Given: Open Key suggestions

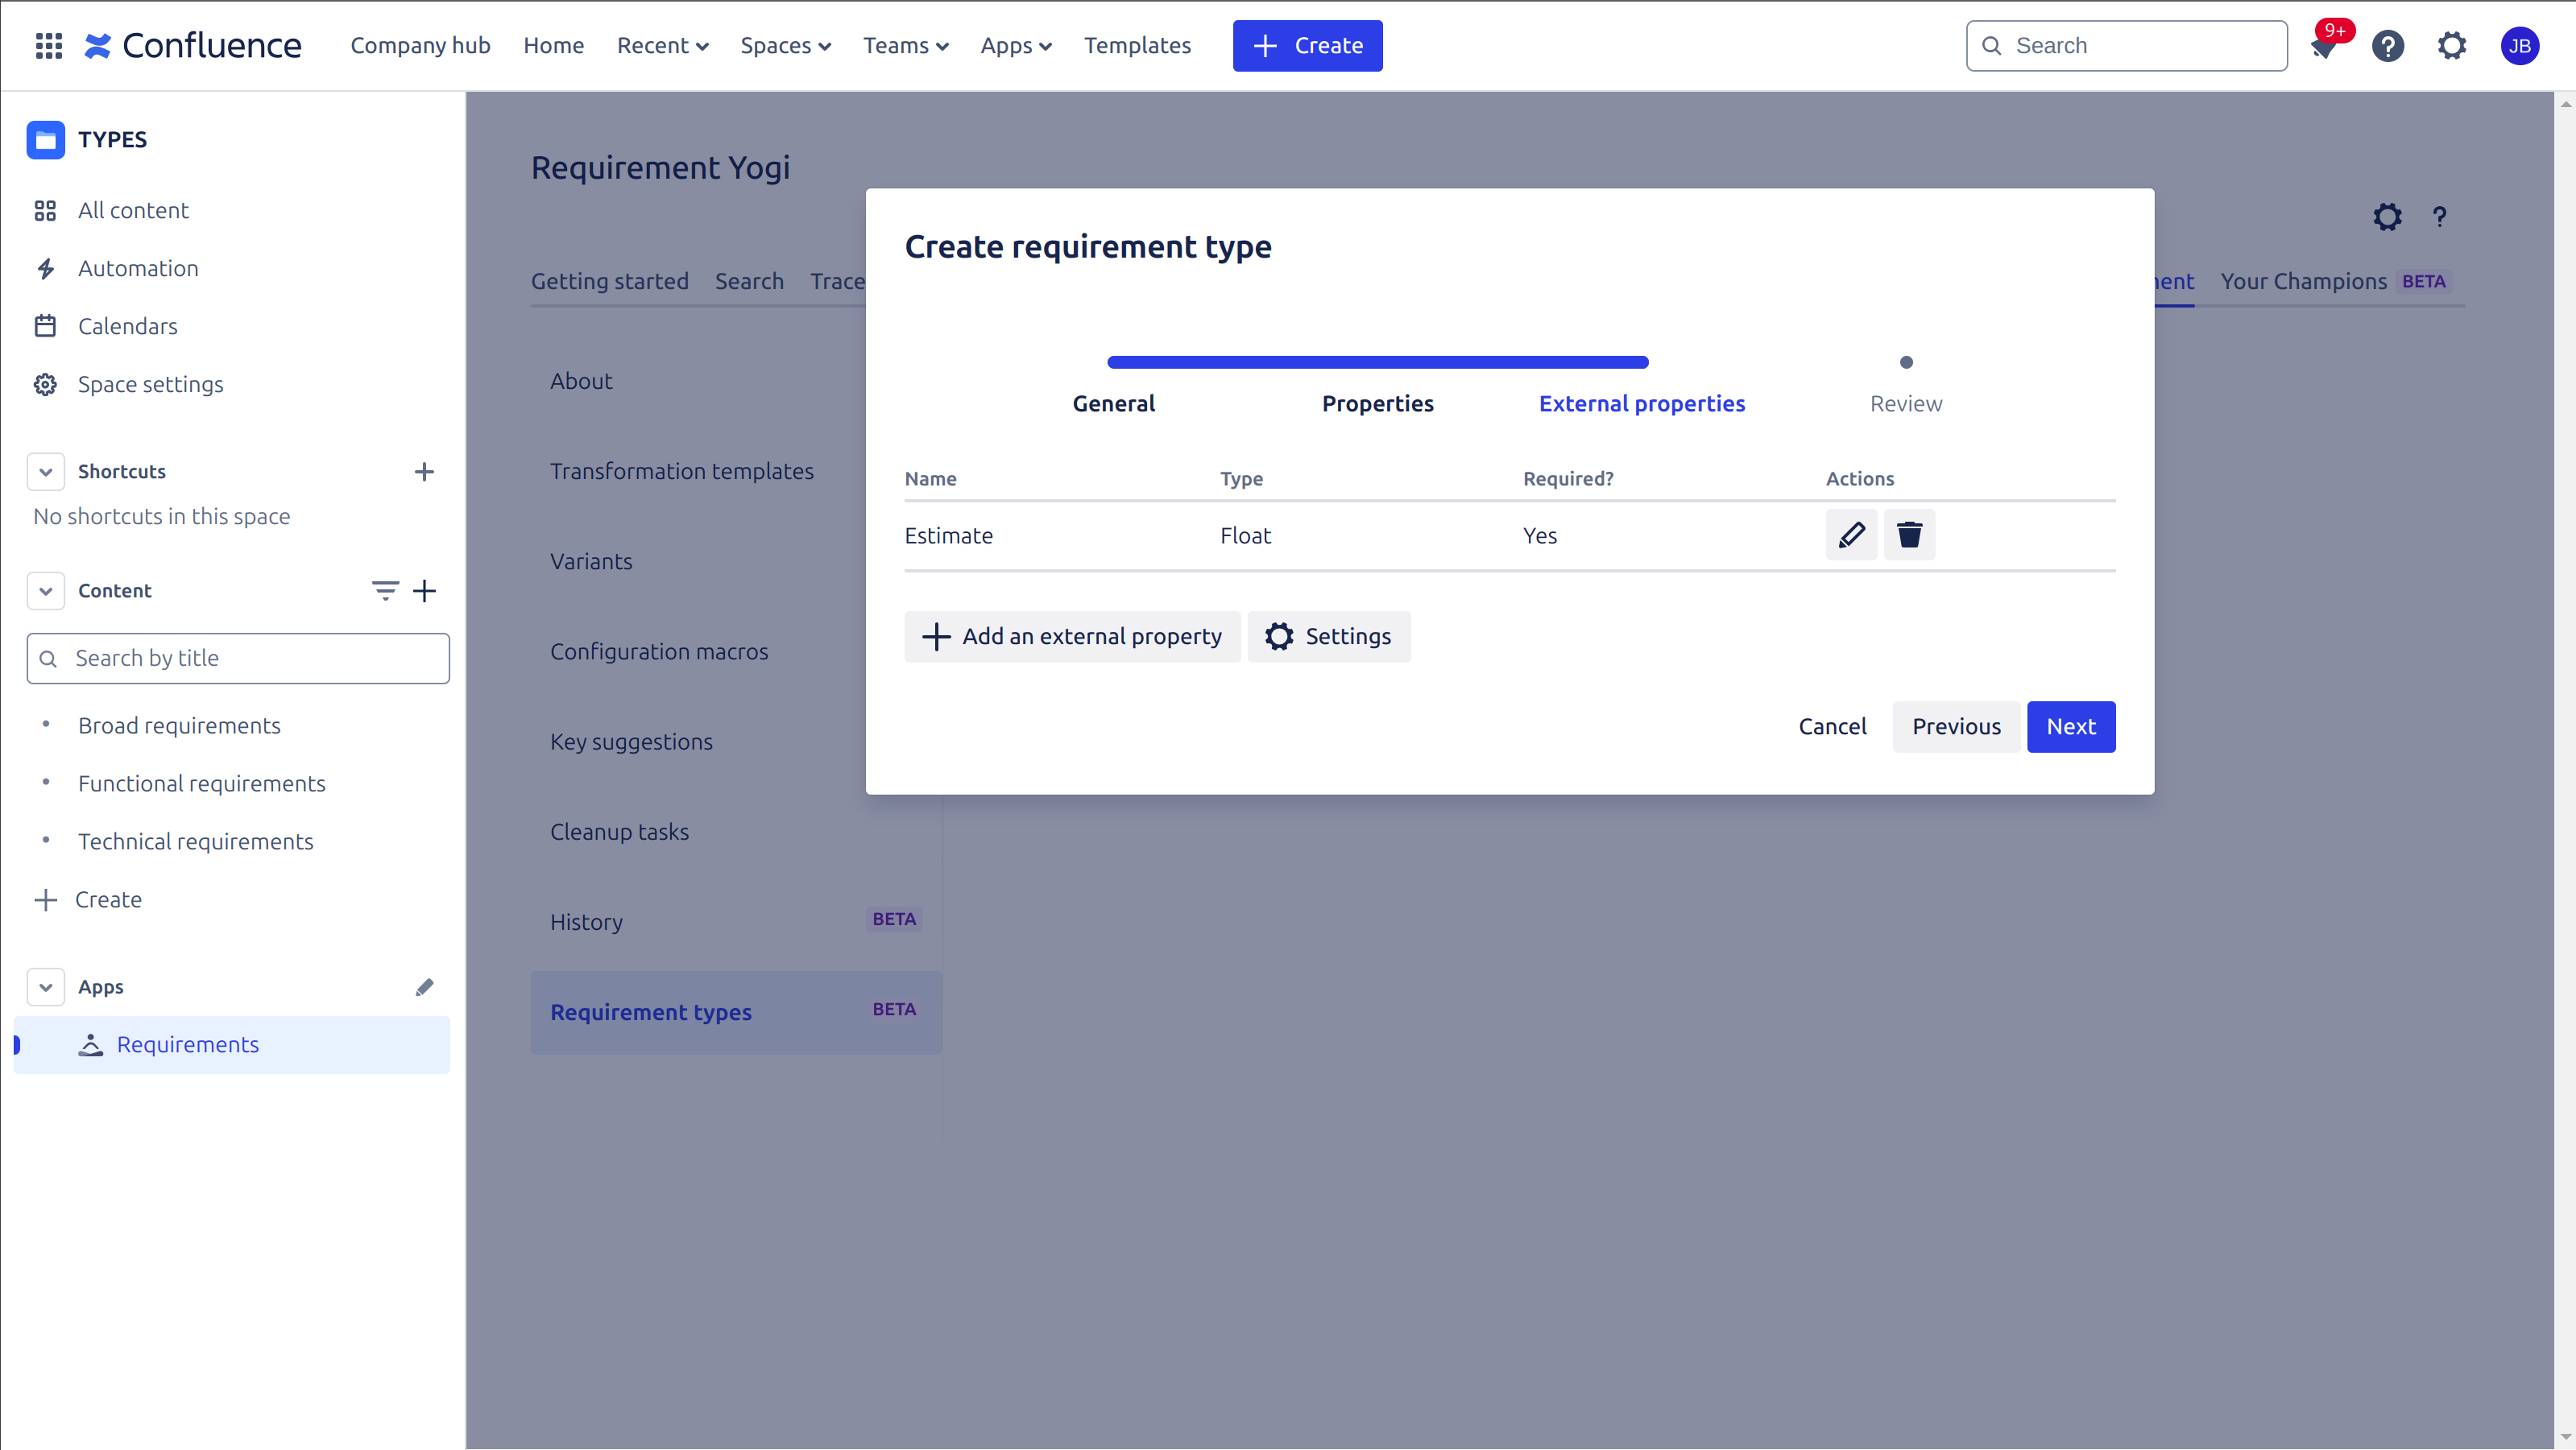Looking at the screenshot, I should point(631,742).
